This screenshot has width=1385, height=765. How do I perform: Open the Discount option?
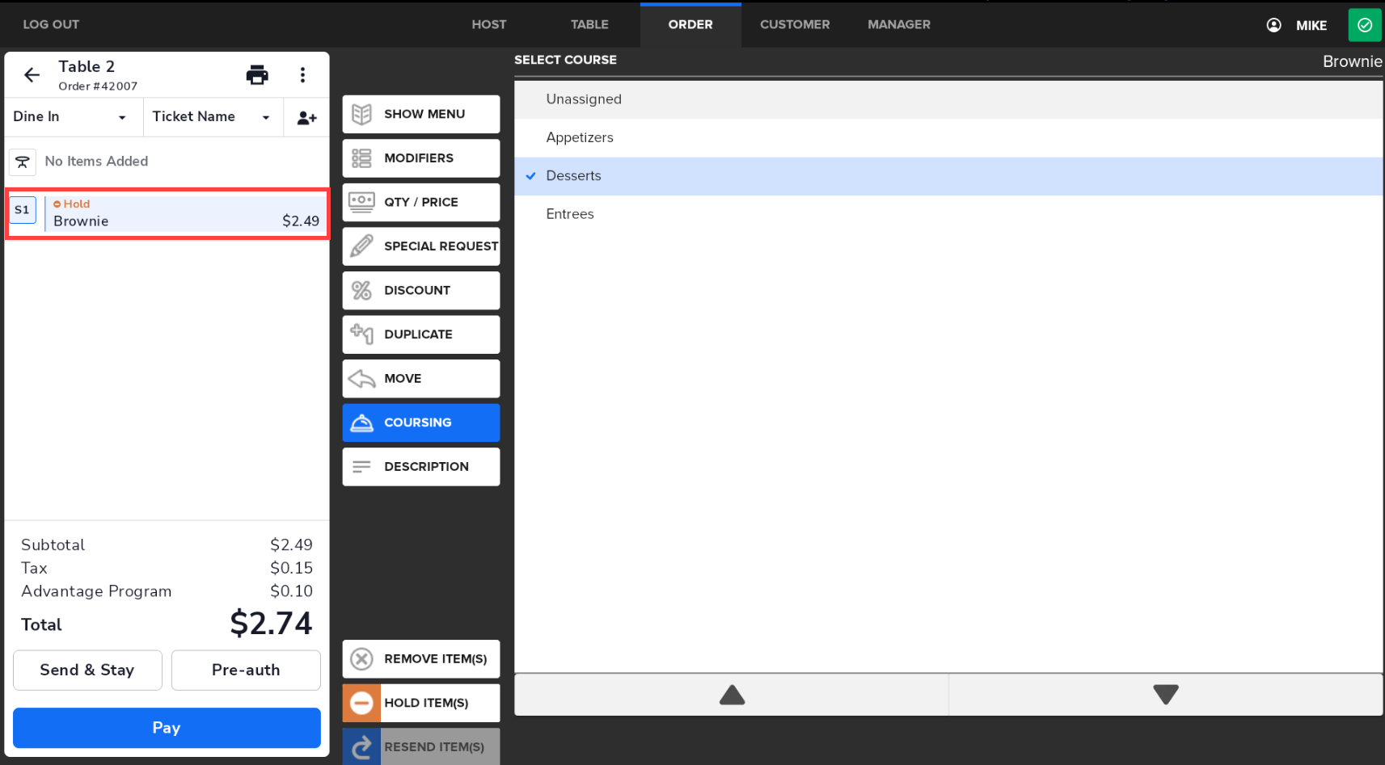(x=420, y=291)
